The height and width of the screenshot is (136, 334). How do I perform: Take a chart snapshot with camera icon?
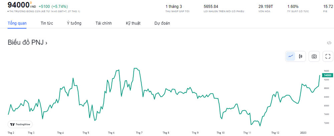(314, 56)
